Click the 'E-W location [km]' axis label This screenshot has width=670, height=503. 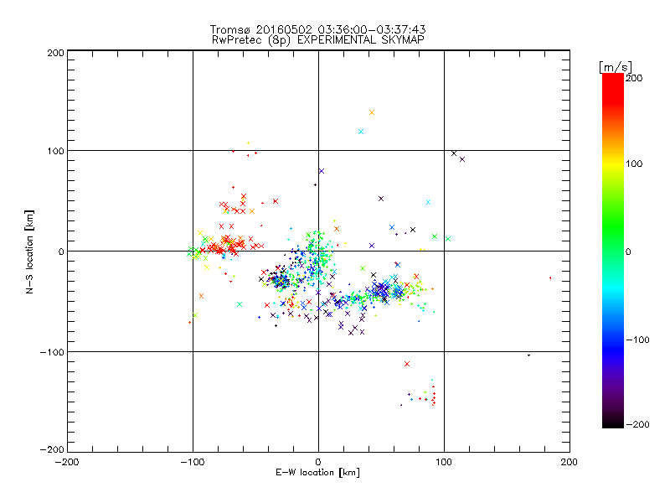[x=317, y=473]
